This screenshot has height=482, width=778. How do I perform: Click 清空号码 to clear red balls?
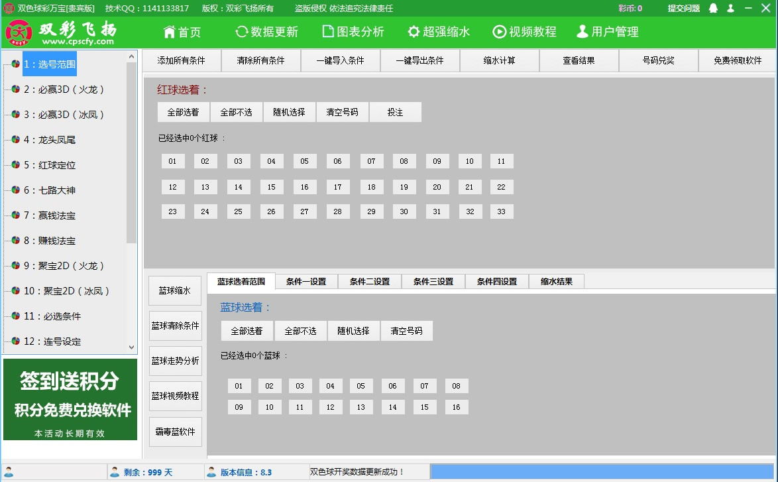tap(343, 111)
